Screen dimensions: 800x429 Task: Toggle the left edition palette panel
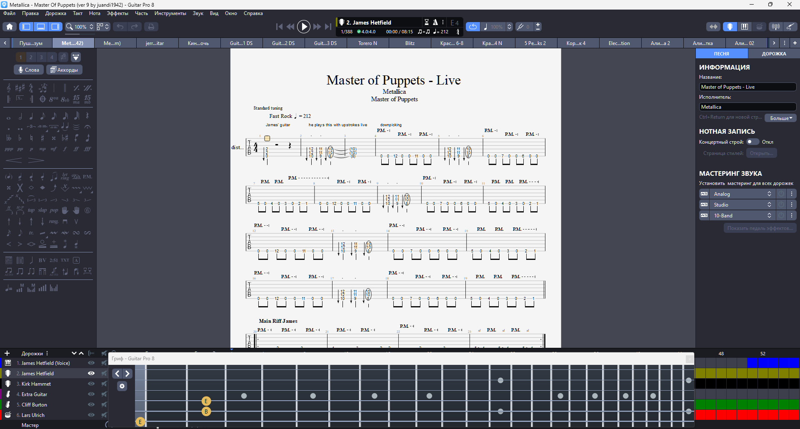coord(26,27)
